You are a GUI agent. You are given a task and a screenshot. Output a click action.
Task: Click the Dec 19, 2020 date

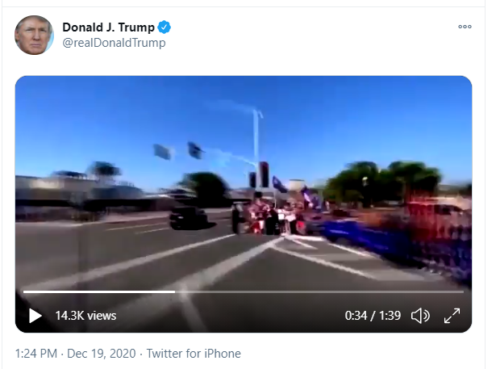[102, 354]
